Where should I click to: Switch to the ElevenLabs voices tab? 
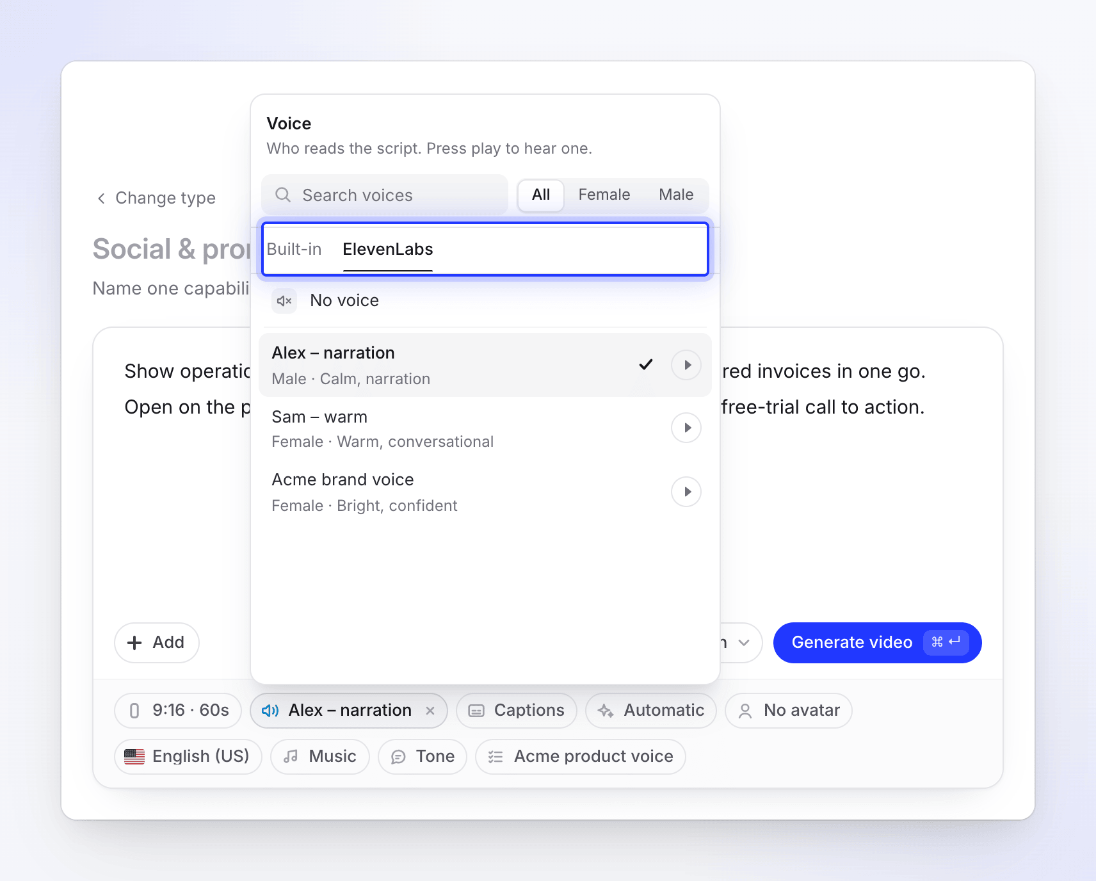coord(388,249)
